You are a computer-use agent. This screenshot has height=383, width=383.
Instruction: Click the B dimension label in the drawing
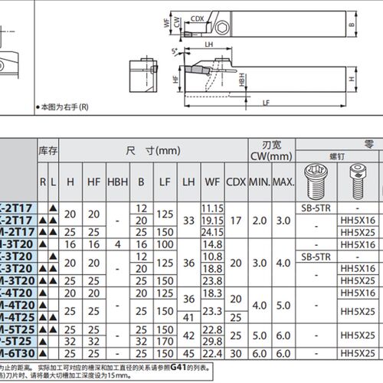[352, 25]
